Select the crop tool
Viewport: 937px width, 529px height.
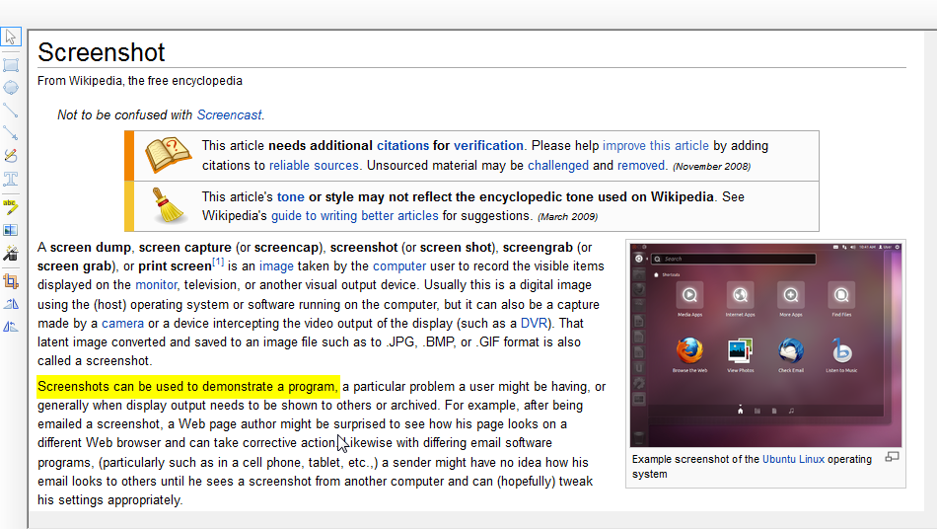click(11, 281)
